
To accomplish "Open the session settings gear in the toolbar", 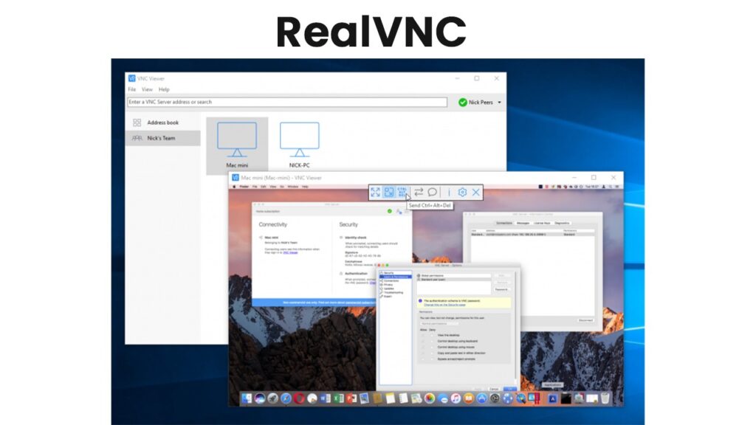I will [x=462, y=192].
